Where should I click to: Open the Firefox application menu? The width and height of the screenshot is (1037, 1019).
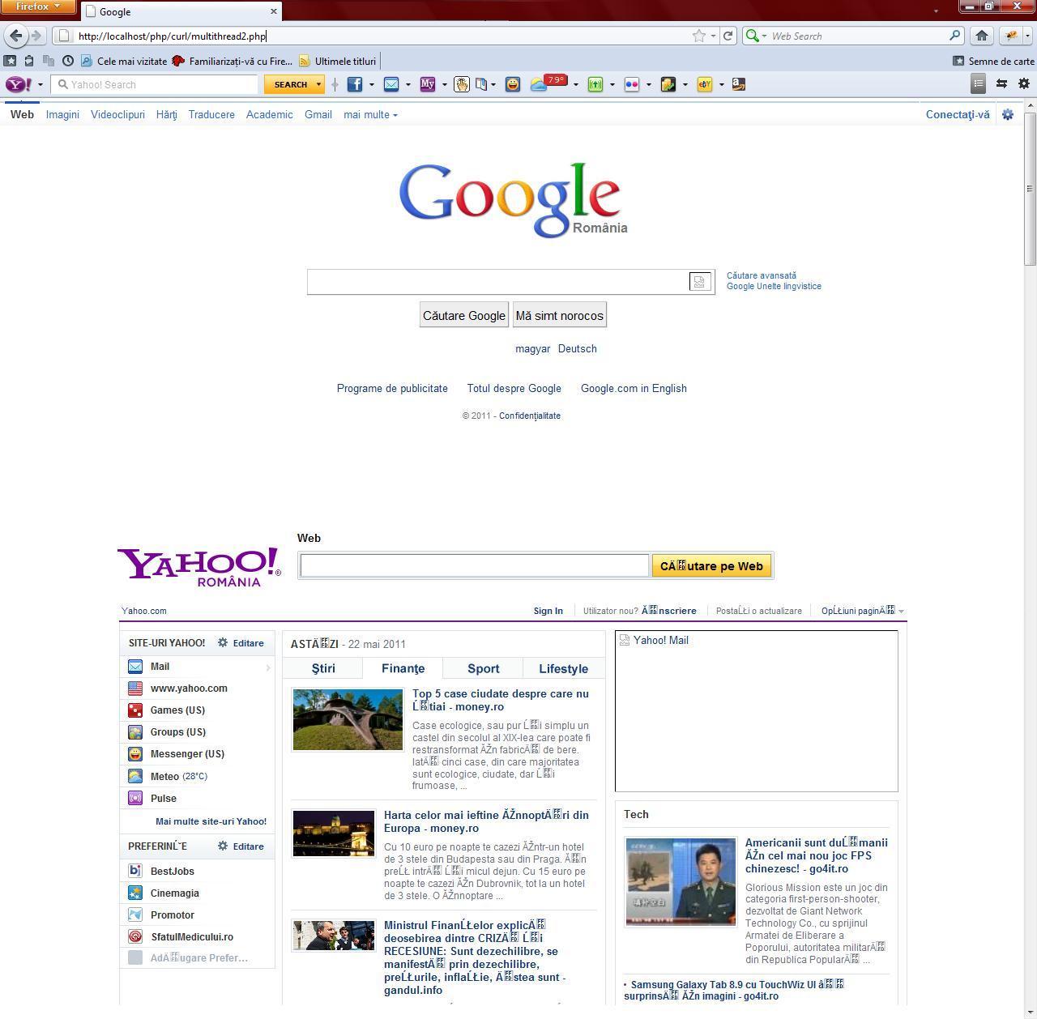tap(38, 6)
